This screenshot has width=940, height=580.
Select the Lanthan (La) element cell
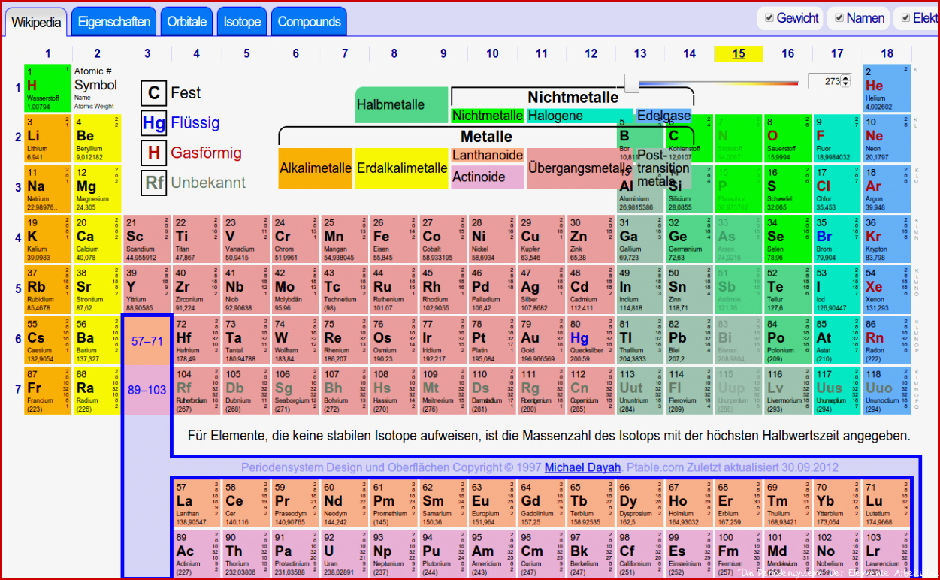(196, 503)
